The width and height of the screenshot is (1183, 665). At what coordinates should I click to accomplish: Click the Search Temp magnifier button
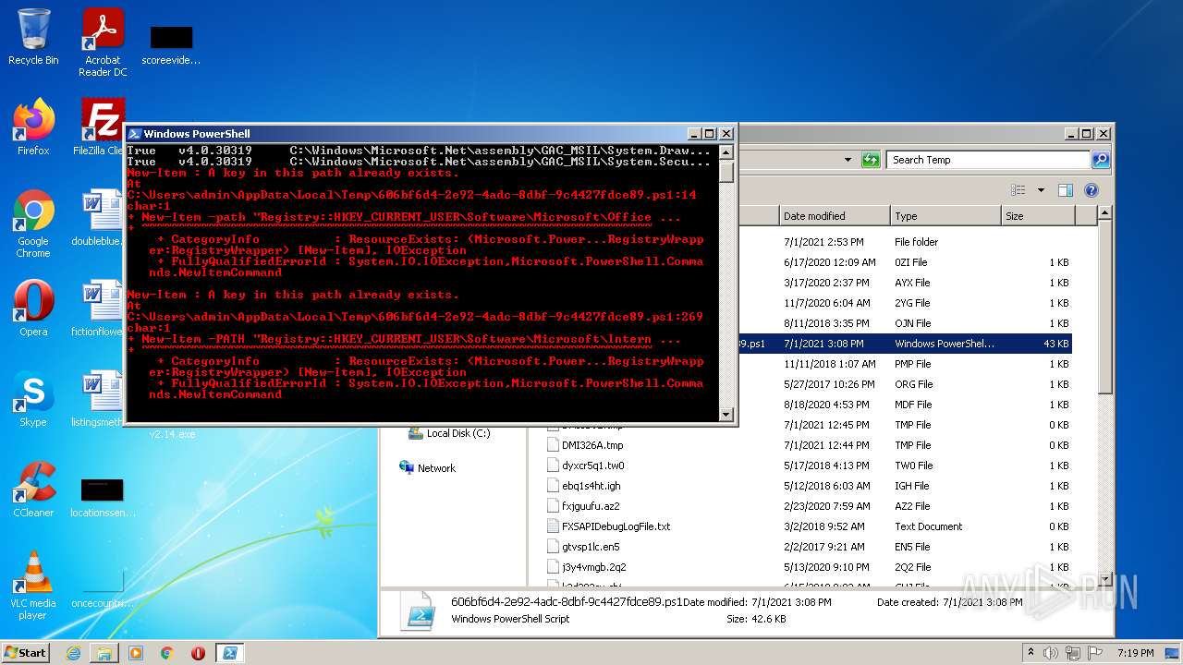pos(1100,160)
